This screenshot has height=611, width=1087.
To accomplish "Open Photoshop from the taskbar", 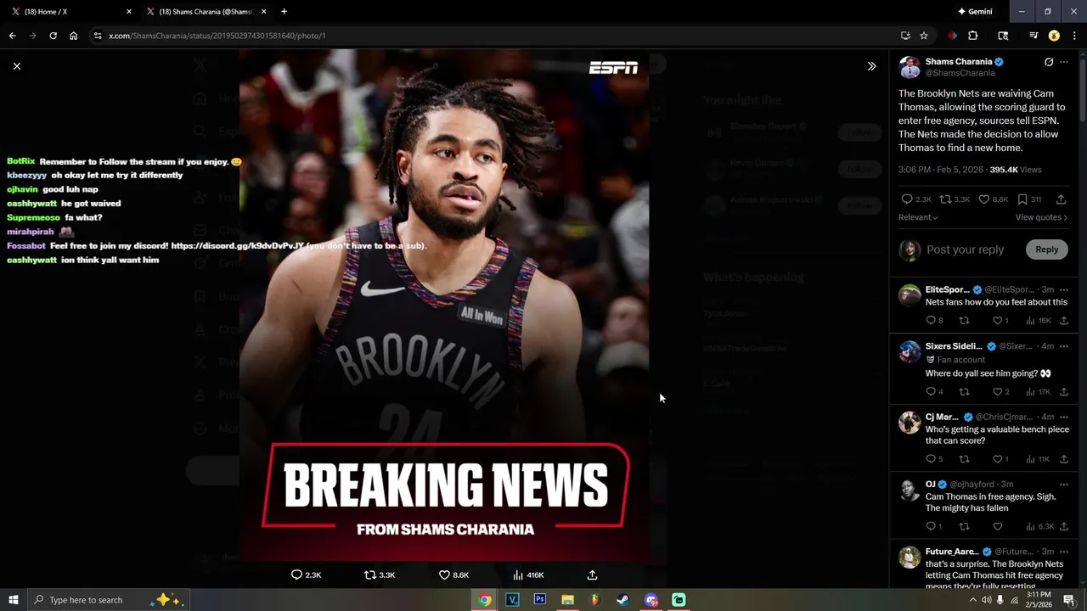I will click(x=539, y=600).
